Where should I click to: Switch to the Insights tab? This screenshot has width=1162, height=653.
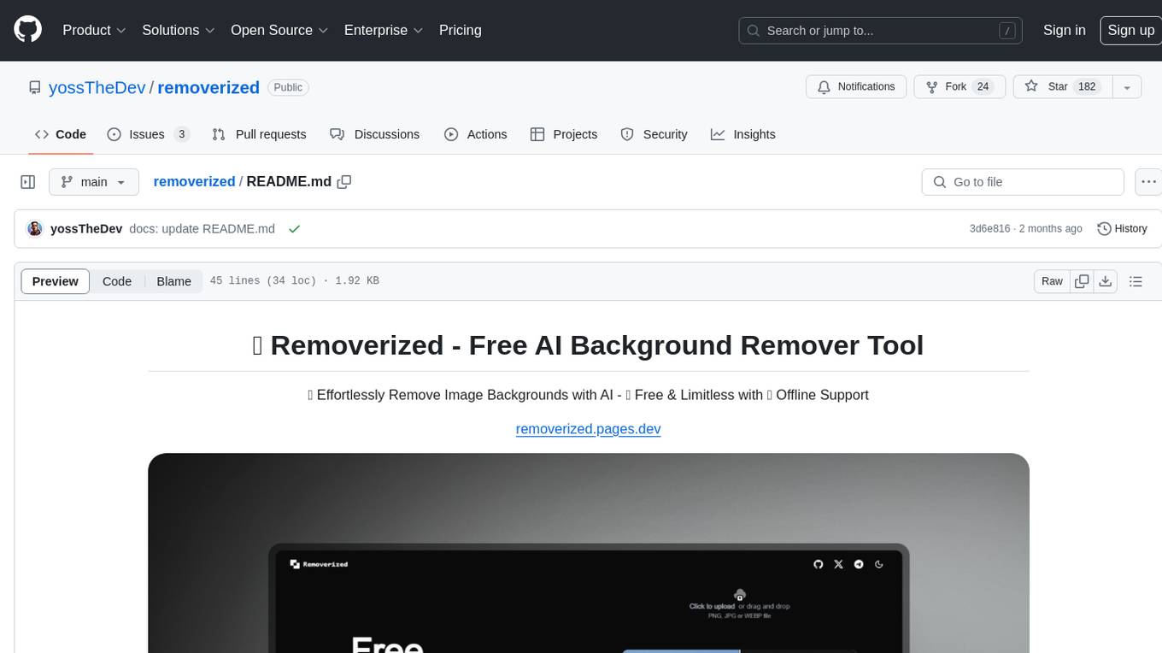coord(743,134)
